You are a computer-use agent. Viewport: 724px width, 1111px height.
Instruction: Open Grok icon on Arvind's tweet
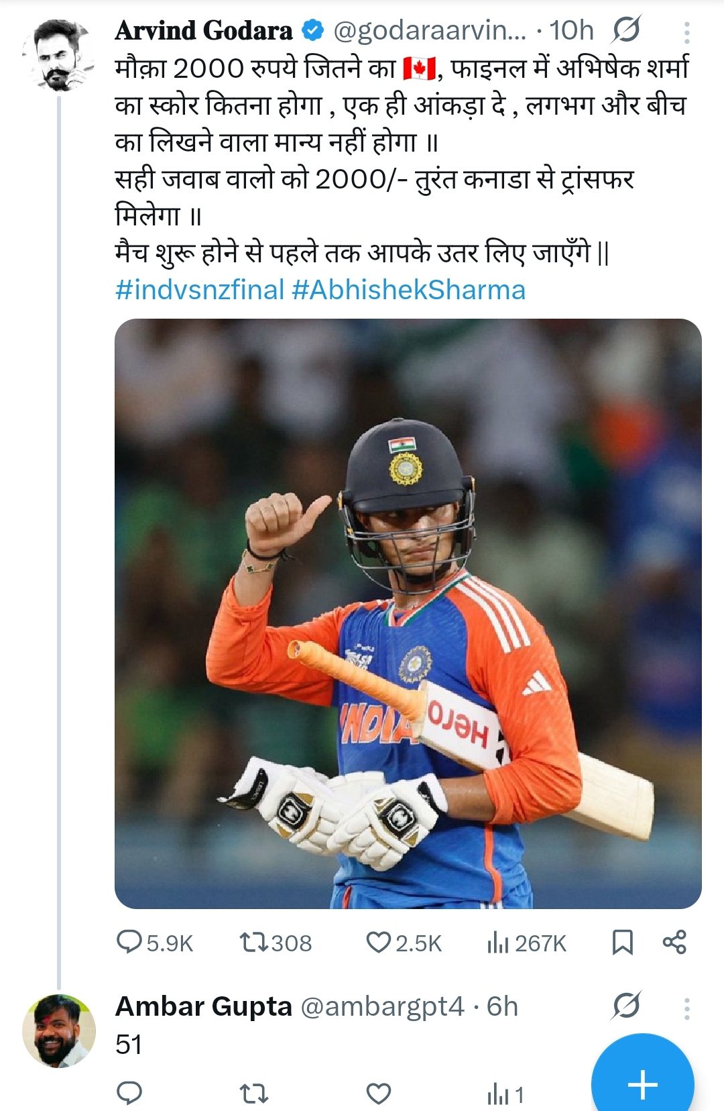coord(627,30)
